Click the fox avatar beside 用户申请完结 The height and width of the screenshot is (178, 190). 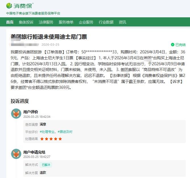(16, 154)
